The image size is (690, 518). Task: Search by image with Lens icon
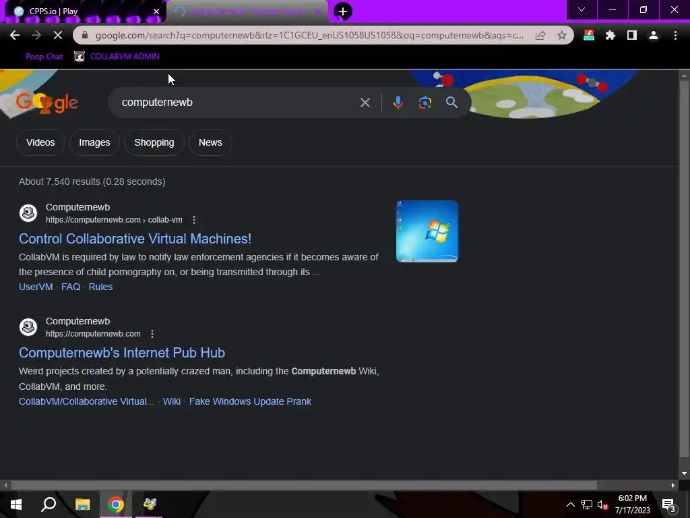[425, 103]
